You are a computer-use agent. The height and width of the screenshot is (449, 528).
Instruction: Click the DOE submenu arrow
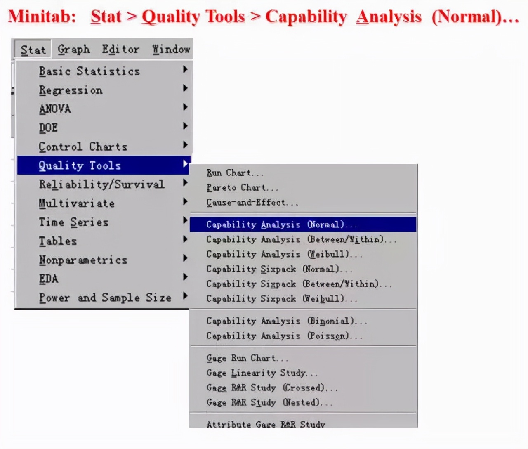(185, 126)
